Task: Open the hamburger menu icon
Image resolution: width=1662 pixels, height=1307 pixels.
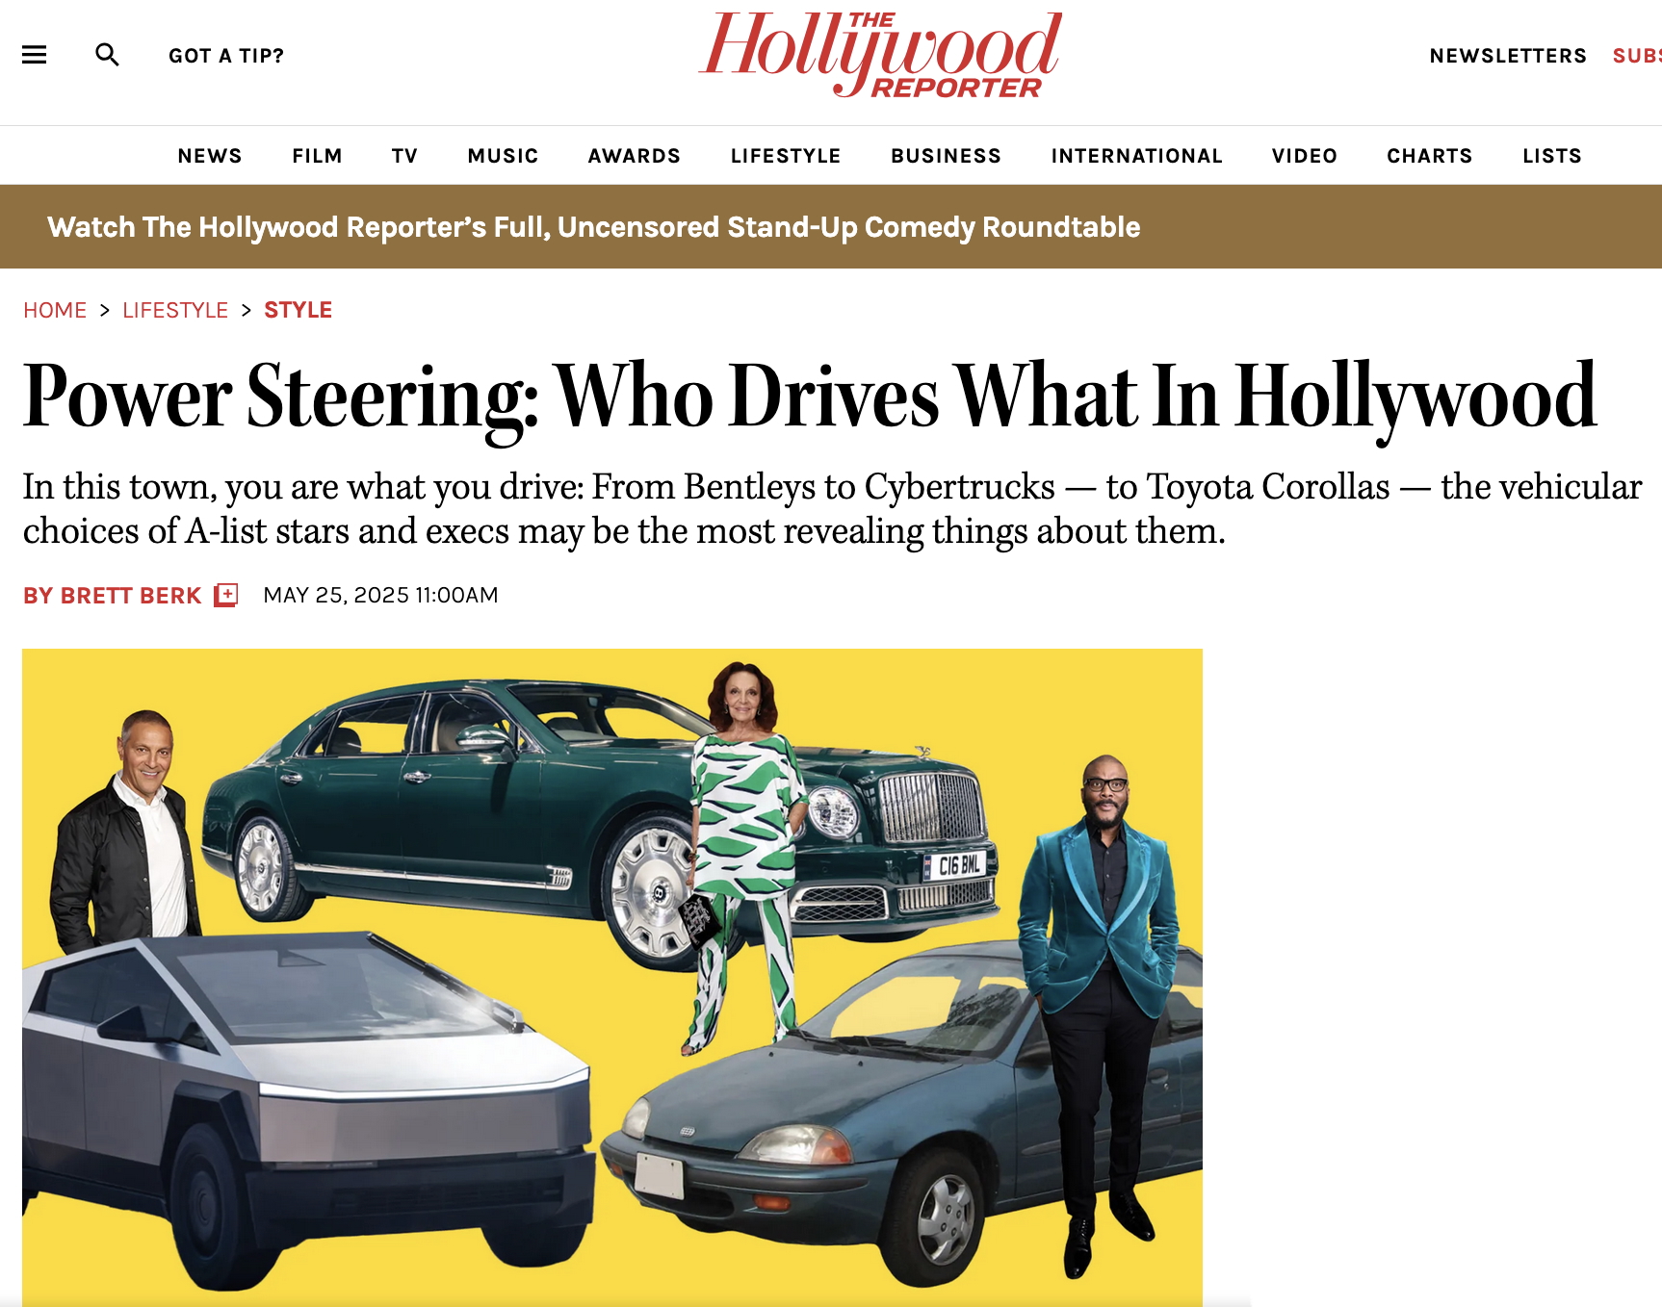Action: coord(35,55)
